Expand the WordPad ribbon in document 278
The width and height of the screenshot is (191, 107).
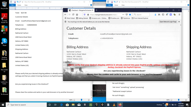[x=89, y=5]
